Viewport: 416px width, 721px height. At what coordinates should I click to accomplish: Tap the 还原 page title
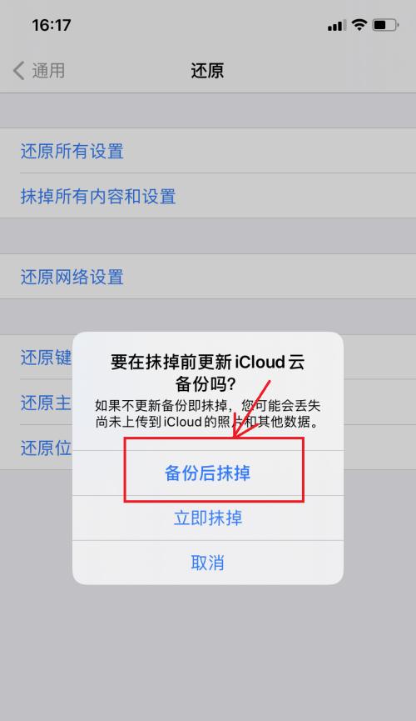click(x=207, y=71)
